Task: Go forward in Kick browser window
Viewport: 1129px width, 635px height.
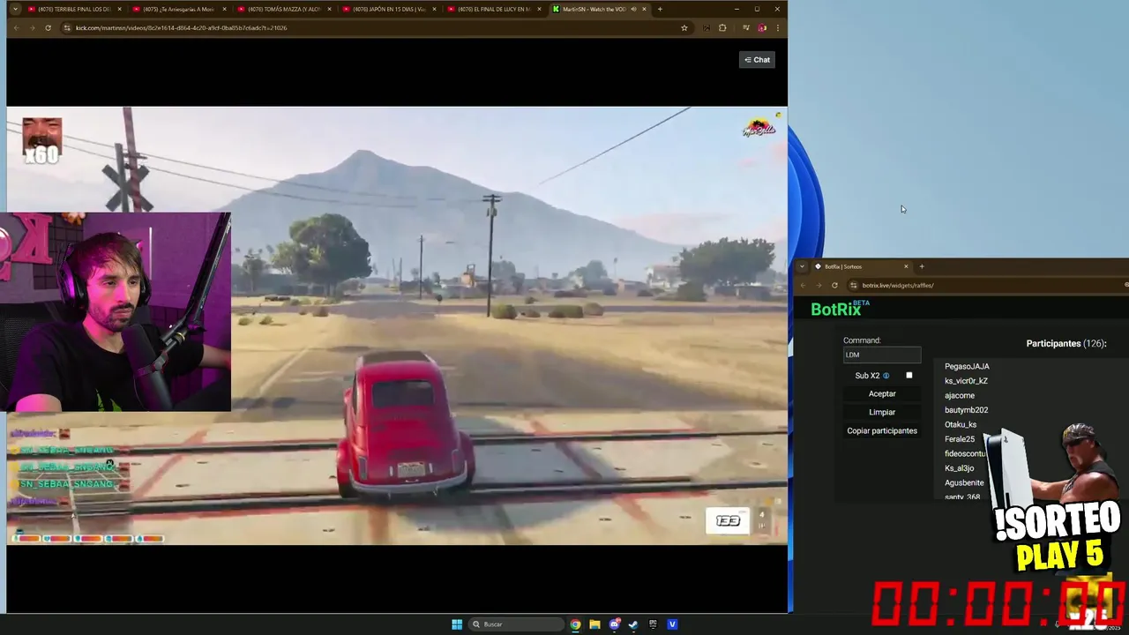Action: 32,27
